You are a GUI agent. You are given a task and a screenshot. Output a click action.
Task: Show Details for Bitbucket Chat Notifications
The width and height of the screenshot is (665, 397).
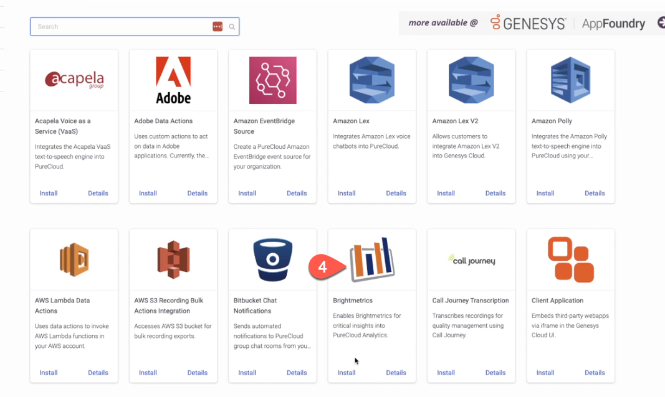(297, 373)
